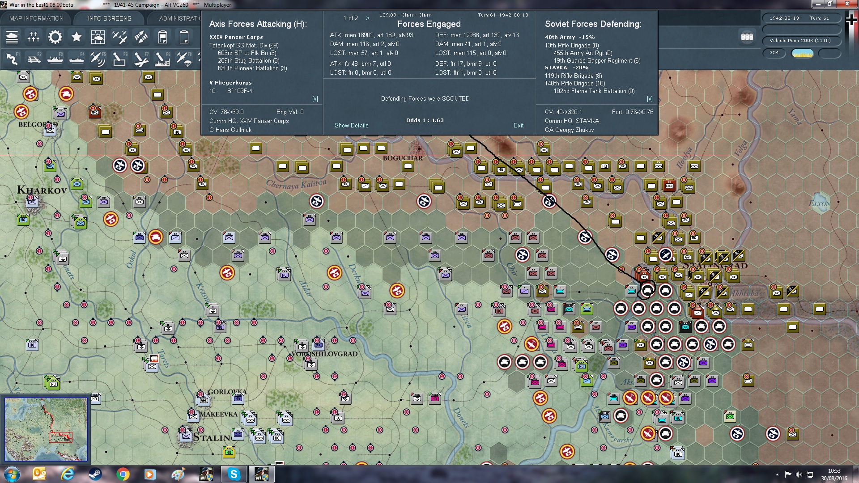Open the air doctrine planes icon
The image size is (859, 483).
119,37
